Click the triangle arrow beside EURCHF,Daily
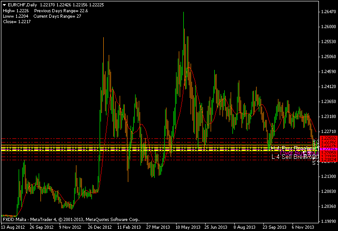 (4, 4)
